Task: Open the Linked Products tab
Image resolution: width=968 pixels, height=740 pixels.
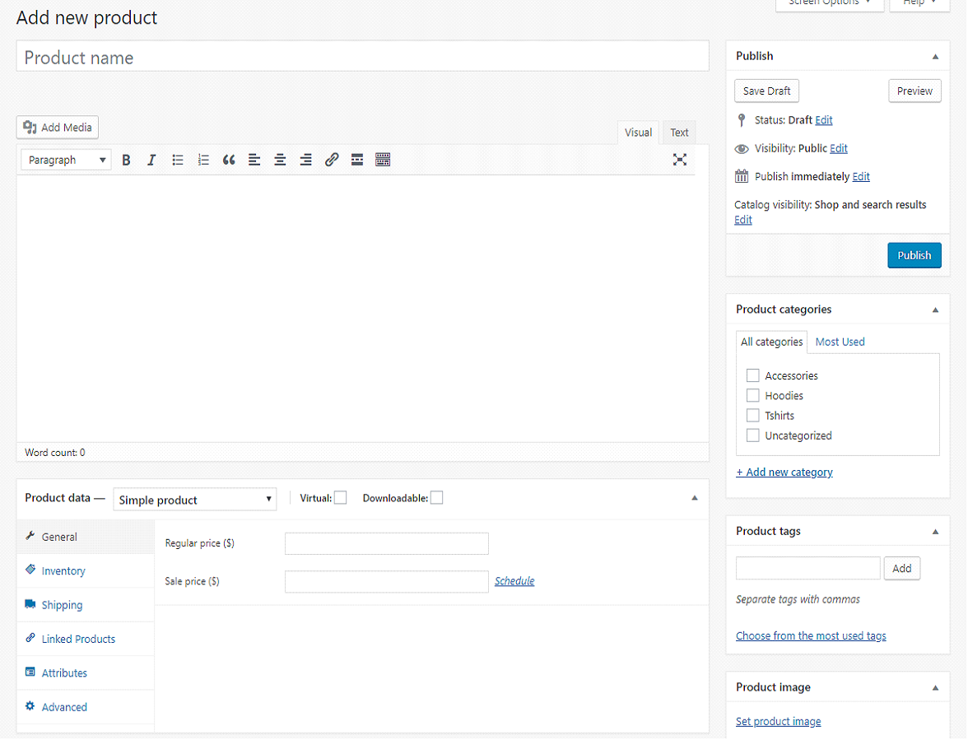Action: (86, 639)
